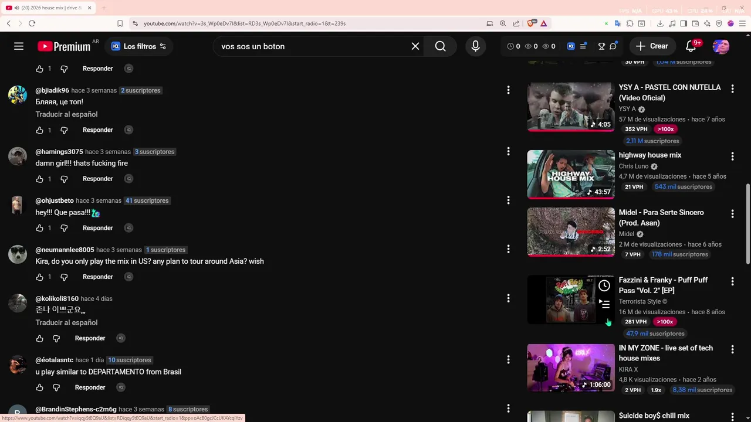
Task: Bookmark this page in address bar
Action: pyautogui.click(x=120, y=23)
